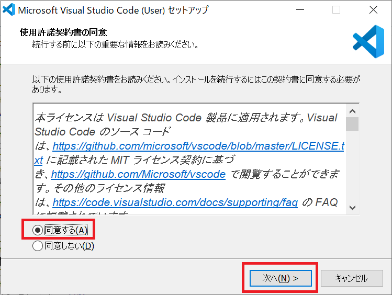
Task: Open the code.visualstudio.com supporting FAQ link
Action: [x=175, y=202]
